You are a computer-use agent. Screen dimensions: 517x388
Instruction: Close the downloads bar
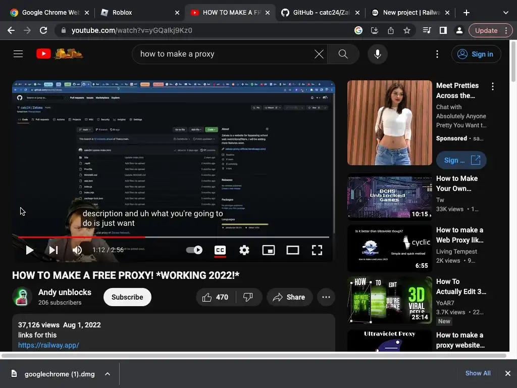pos(508,373)
